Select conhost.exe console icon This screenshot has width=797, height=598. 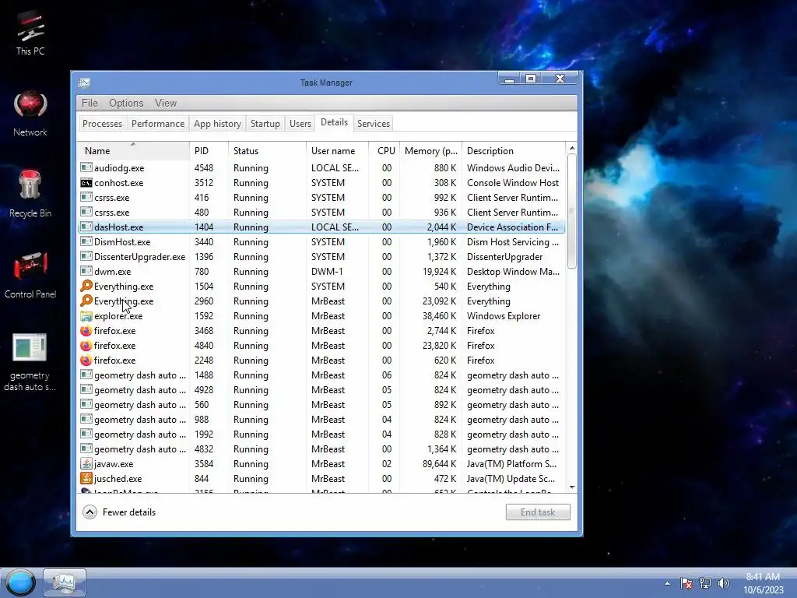coord(86,182)
